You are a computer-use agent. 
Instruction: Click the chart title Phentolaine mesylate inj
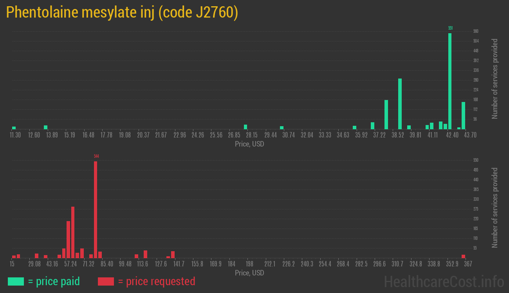point(121,12)
